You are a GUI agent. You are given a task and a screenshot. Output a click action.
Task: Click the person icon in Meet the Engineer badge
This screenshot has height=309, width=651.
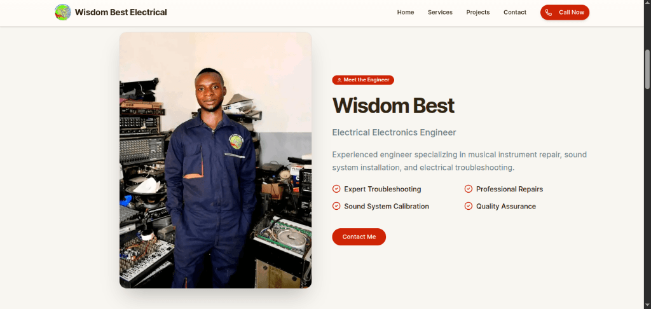coord(339,80)
